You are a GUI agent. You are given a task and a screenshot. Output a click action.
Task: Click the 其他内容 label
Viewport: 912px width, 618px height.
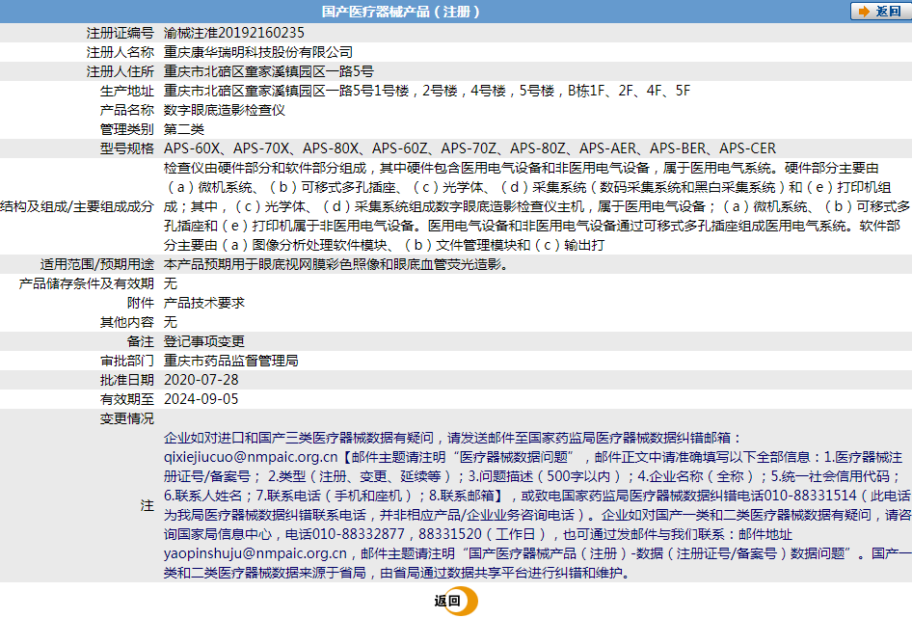(127, 322)
